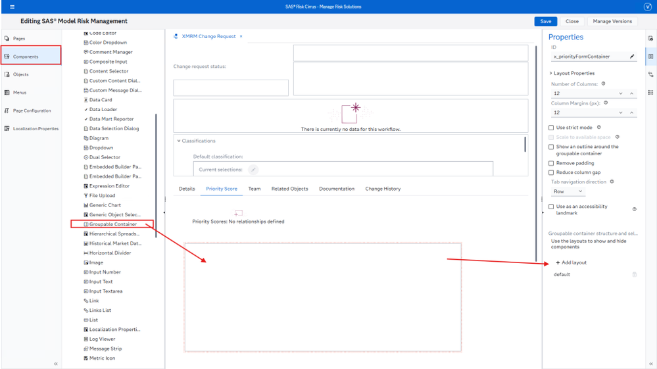Open the third icon in right rail

tap(650, 74)
